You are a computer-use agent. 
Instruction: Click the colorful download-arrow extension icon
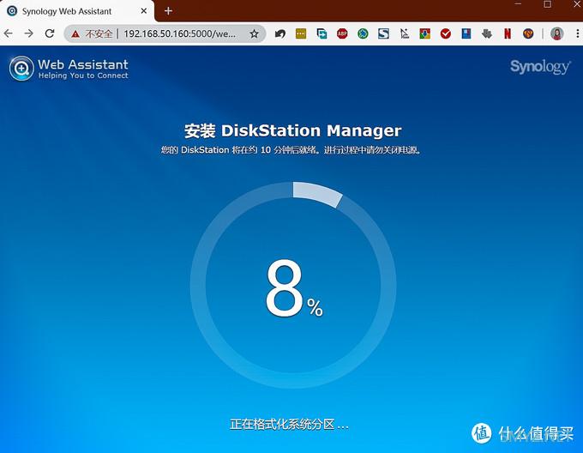click(425, 33)
